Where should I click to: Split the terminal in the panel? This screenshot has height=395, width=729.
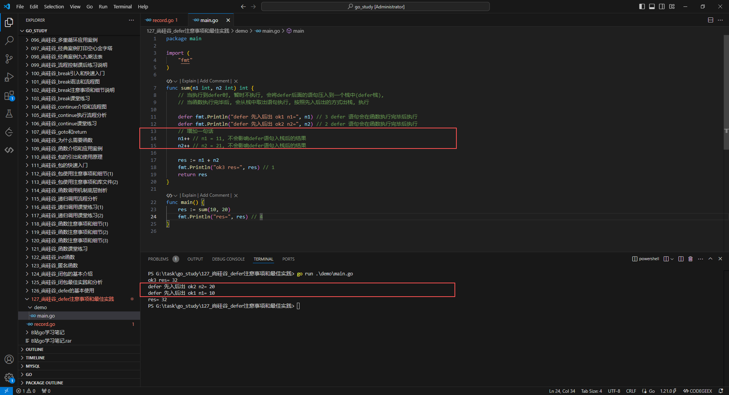point(681,259)
